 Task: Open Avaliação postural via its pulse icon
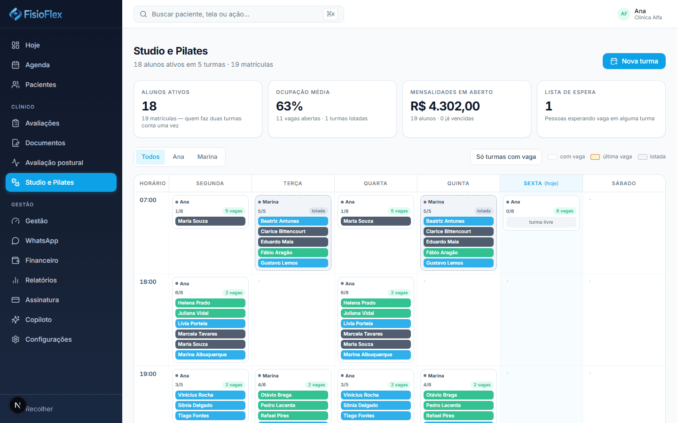tap(16, 163)
